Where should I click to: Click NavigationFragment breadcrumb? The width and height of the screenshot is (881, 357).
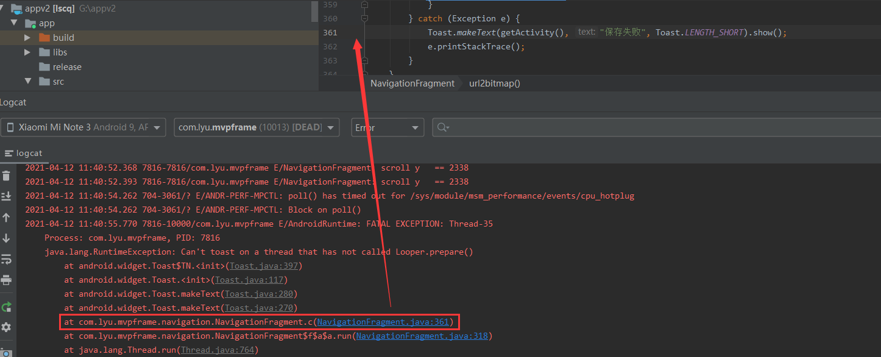click(412, 83)
